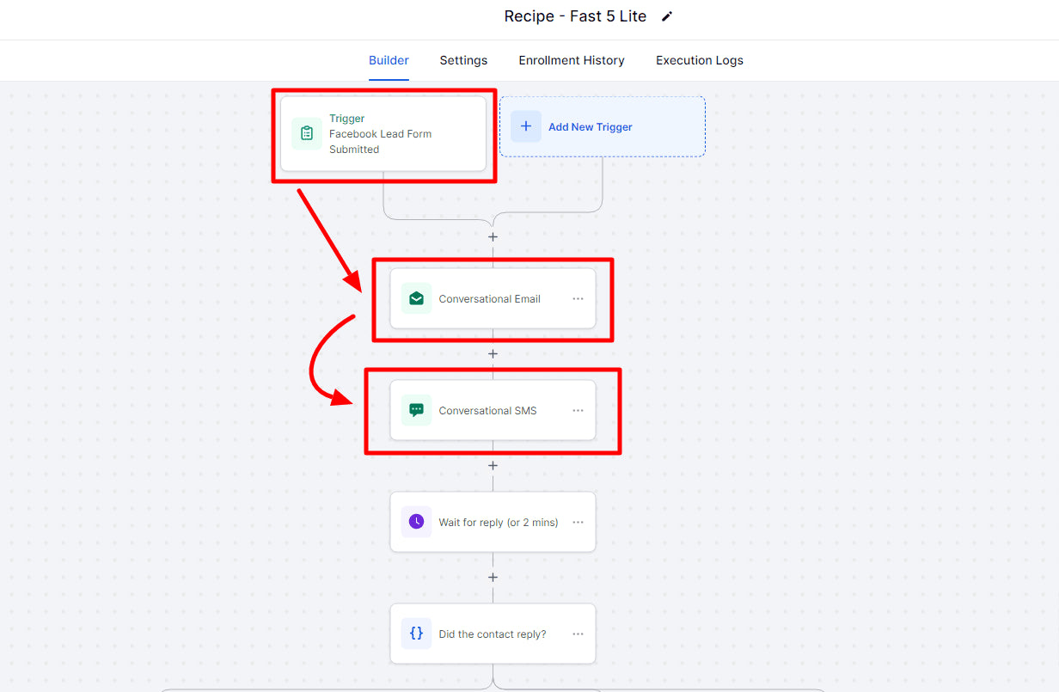
Task: Add step below the triggers
Action: click(493, 236)
